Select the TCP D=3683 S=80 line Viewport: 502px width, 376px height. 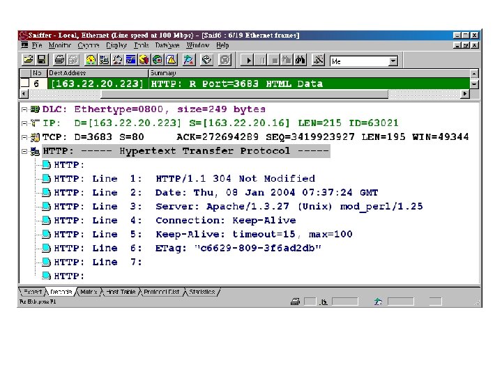[255, 137]
